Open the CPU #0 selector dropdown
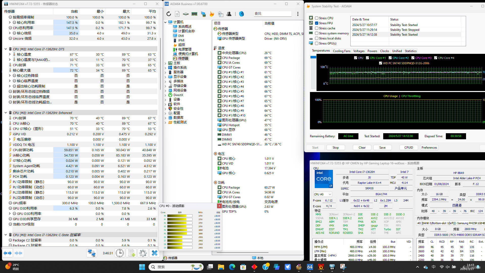485x273 pixels. 323,194
